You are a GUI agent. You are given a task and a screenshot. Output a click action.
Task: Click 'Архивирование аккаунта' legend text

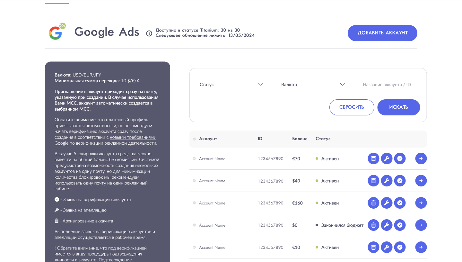pyautogui.click(x=88, y=221)
